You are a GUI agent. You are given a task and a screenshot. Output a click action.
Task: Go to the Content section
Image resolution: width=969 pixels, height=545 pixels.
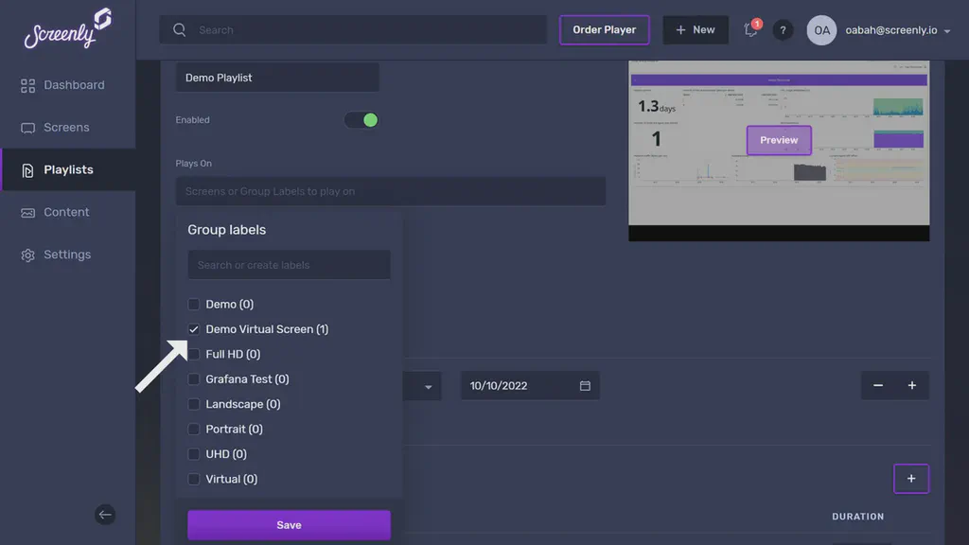(x=65, y=212)
